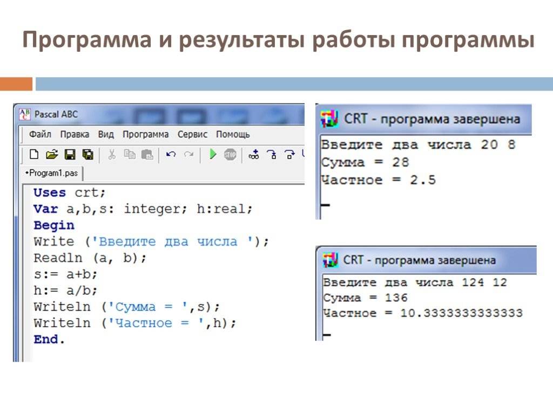The height and width of the screenshot is (414, 553).
Task: Click 'Введите два числа 20 8' output
Action: click(x=418, y=144)
